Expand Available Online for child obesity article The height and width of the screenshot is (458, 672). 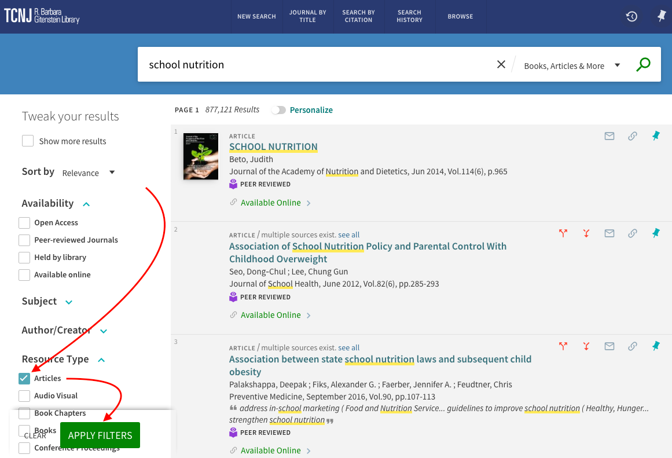[275, 450]
